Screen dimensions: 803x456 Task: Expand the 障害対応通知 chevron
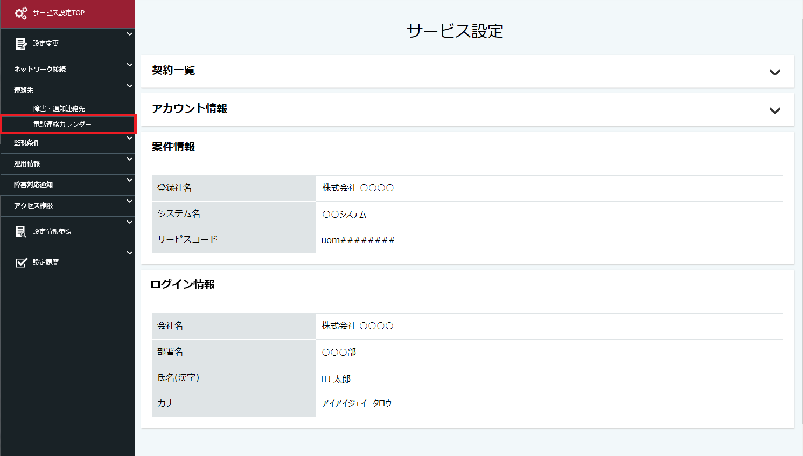point(130,180)
